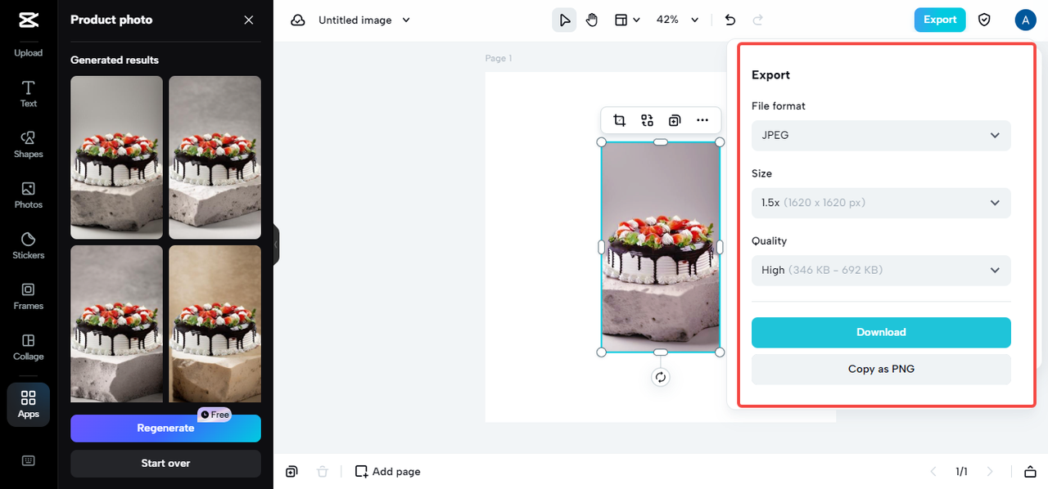Open the File format JPEG dropdown
1048x489 pixels.
(x=881, y=135)
